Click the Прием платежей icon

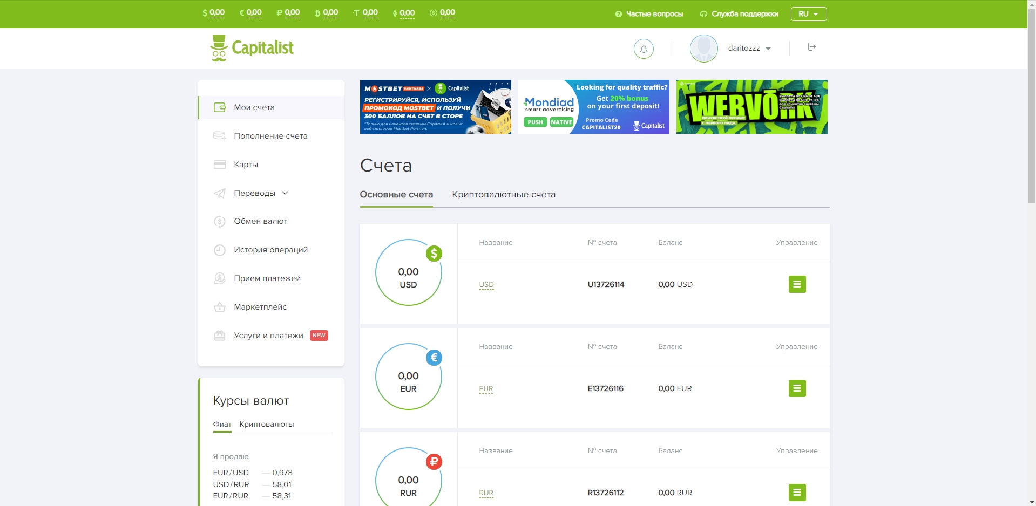point(220,278)
